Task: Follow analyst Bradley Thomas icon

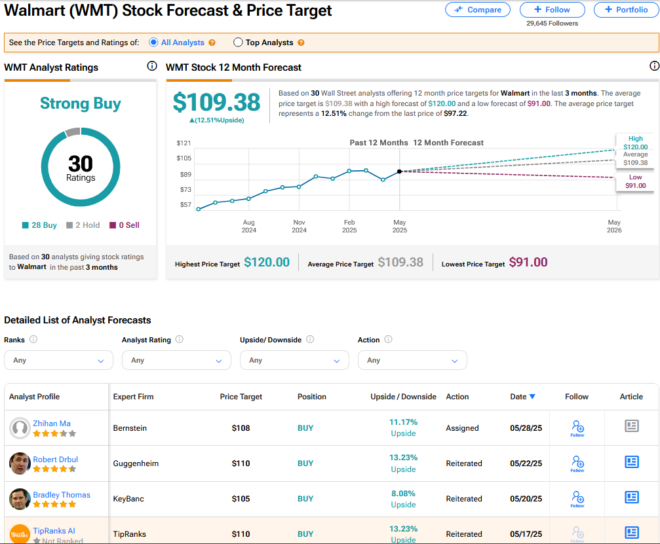Action: (x=577, y=499)
